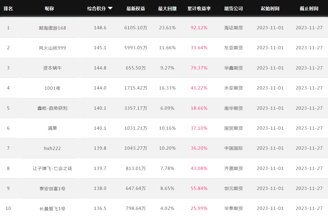Select the 最新权益 column header
This screenshot has height=217, width=328.
point(136,8)
